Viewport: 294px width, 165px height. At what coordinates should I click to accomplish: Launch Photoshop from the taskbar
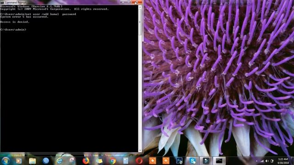[179, 161]
